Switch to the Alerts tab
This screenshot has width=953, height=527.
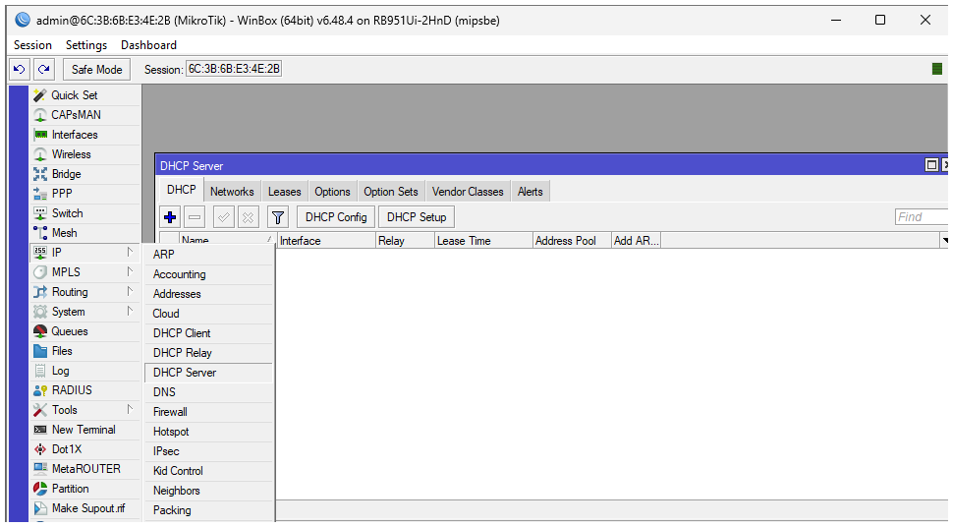click(x=530, y=191)
